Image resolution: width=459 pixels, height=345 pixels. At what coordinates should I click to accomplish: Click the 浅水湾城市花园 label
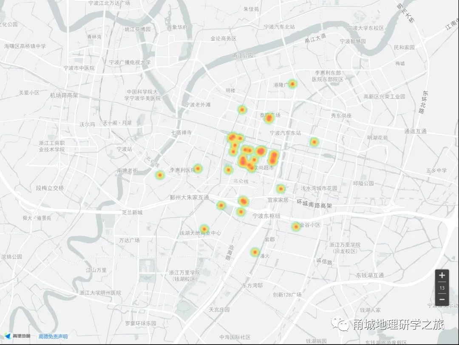point(319,188)
